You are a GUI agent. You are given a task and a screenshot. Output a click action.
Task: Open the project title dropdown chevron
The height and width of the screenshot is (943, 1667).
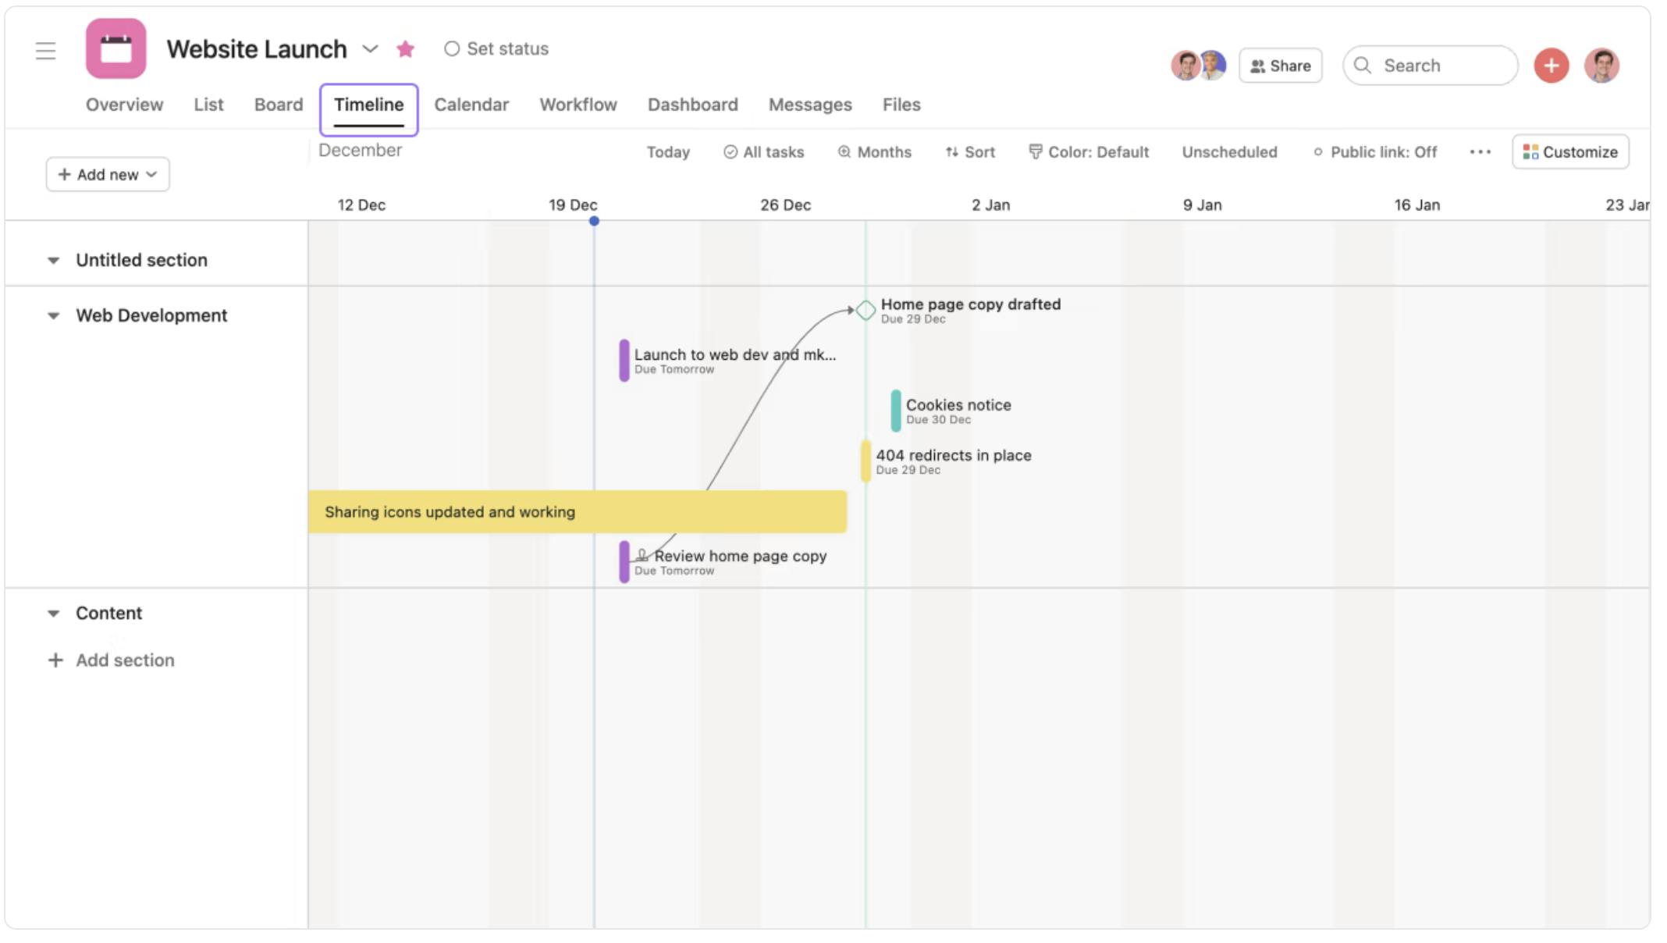tap(370, 49)
